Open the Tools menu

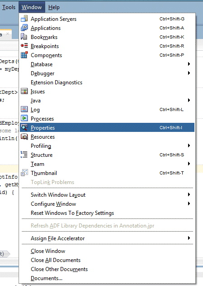pos(9,7)
